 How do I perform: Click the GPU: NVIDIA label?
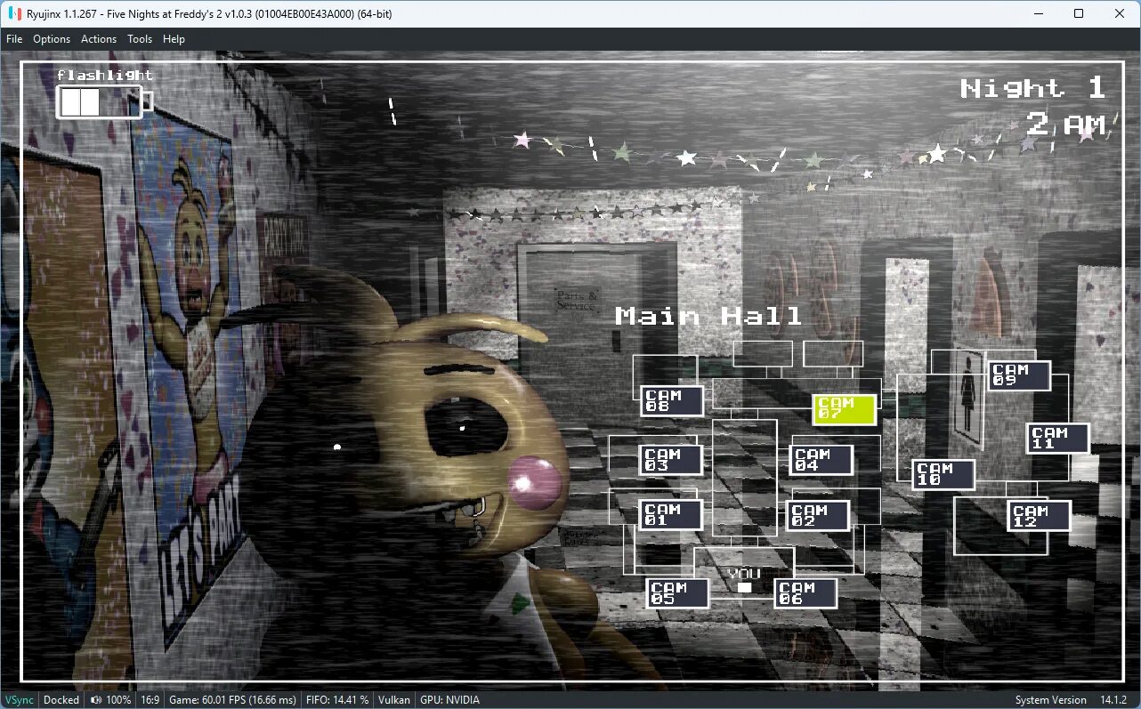[x=449, y=700]
